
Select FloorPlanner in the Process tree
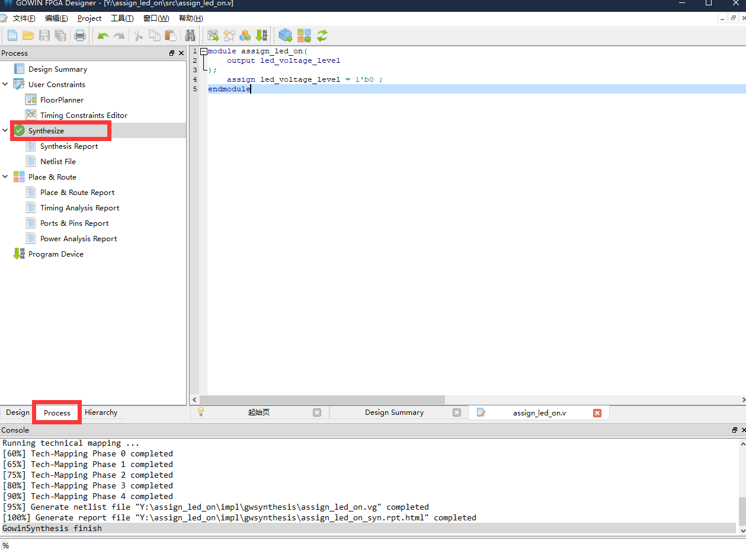(62, 100)
